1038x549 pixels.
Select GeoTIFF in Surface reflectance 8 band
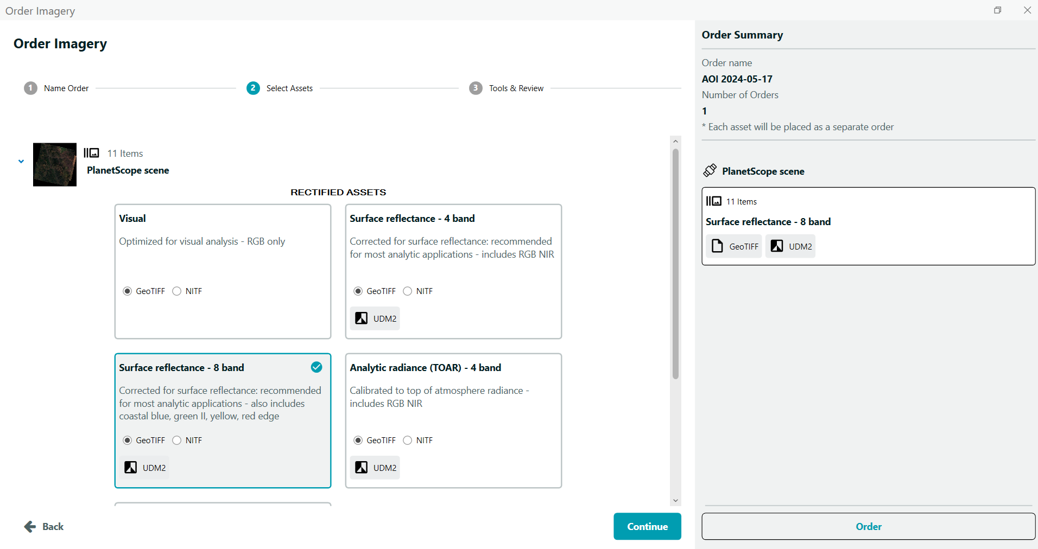coord(128,441)
